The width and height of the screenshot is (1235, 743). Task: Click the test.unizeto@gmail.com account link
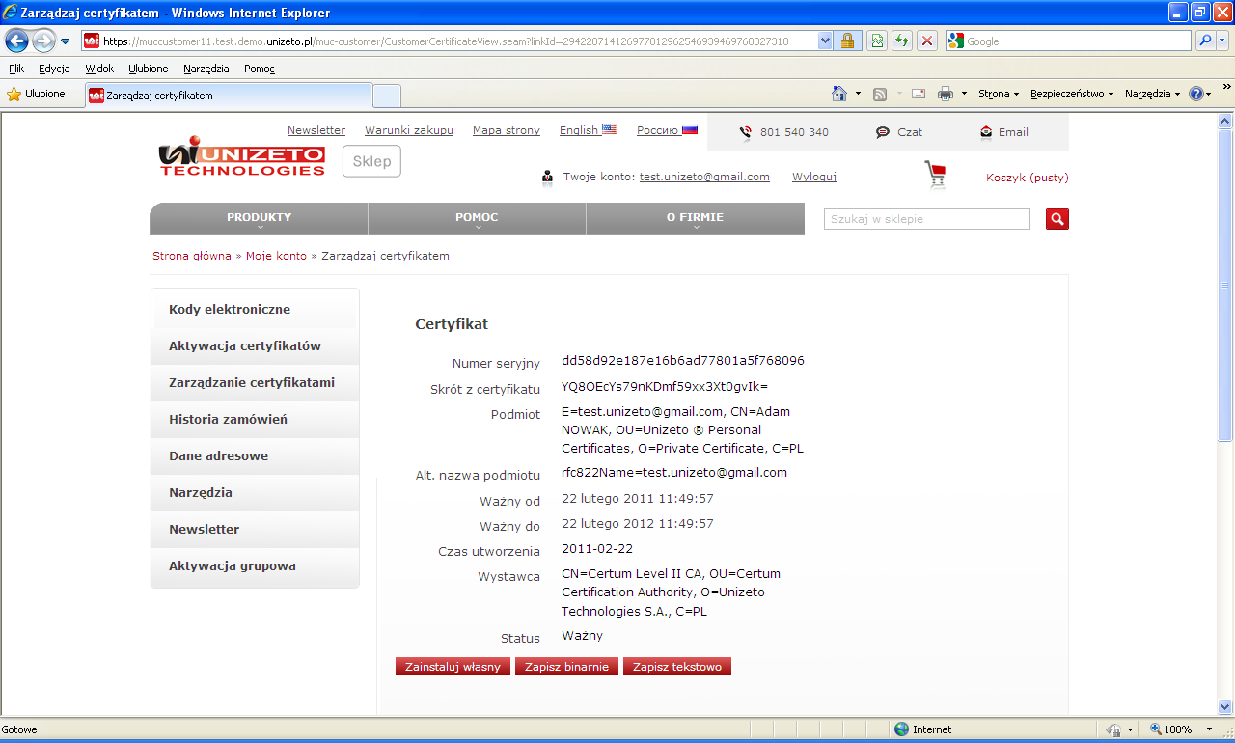click(x=704, y=177)
